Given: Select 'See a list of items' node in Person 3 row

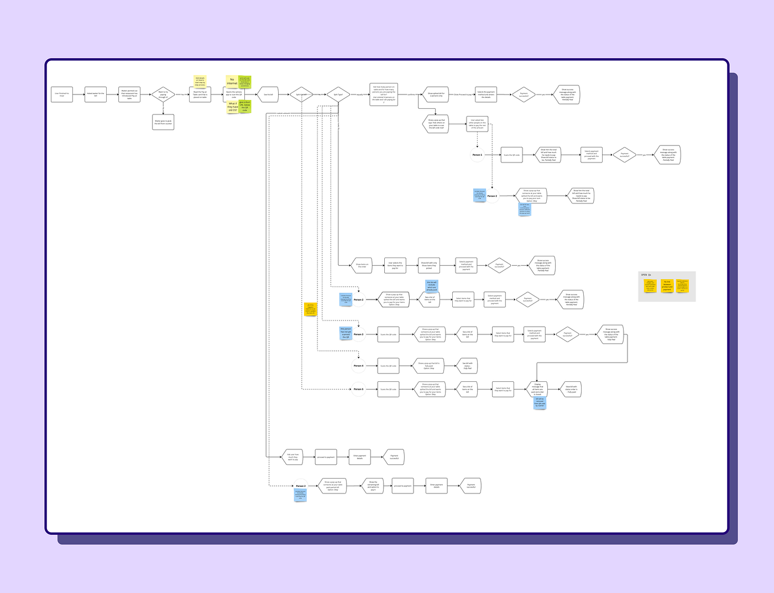Looking at the screenshot, I should [467, 334].
